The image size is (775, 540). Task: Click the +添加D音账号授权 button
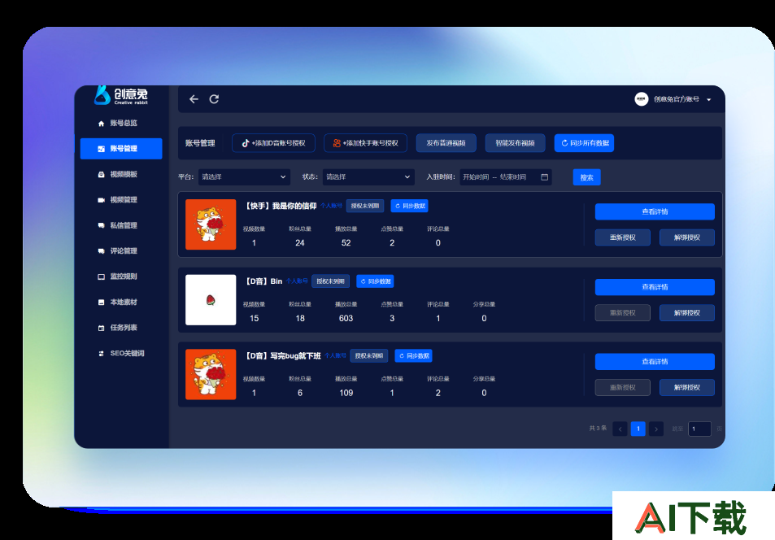click(x=273, y=143)
